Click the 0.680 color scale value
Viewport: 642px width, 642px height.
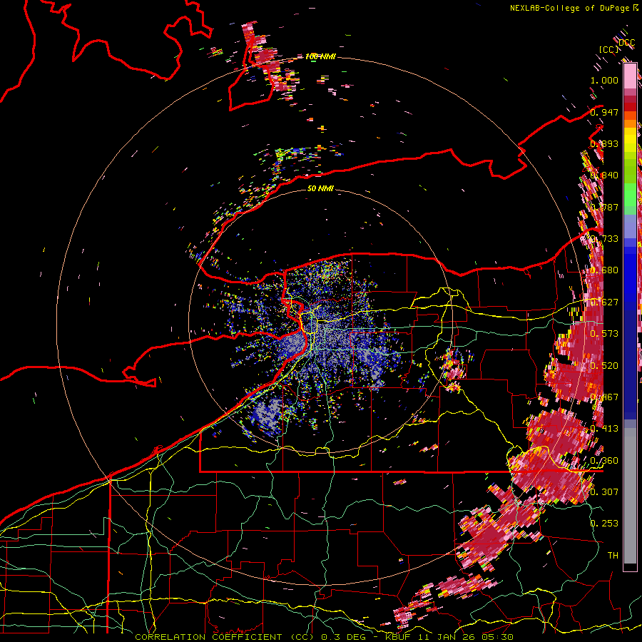coord(604,270)
